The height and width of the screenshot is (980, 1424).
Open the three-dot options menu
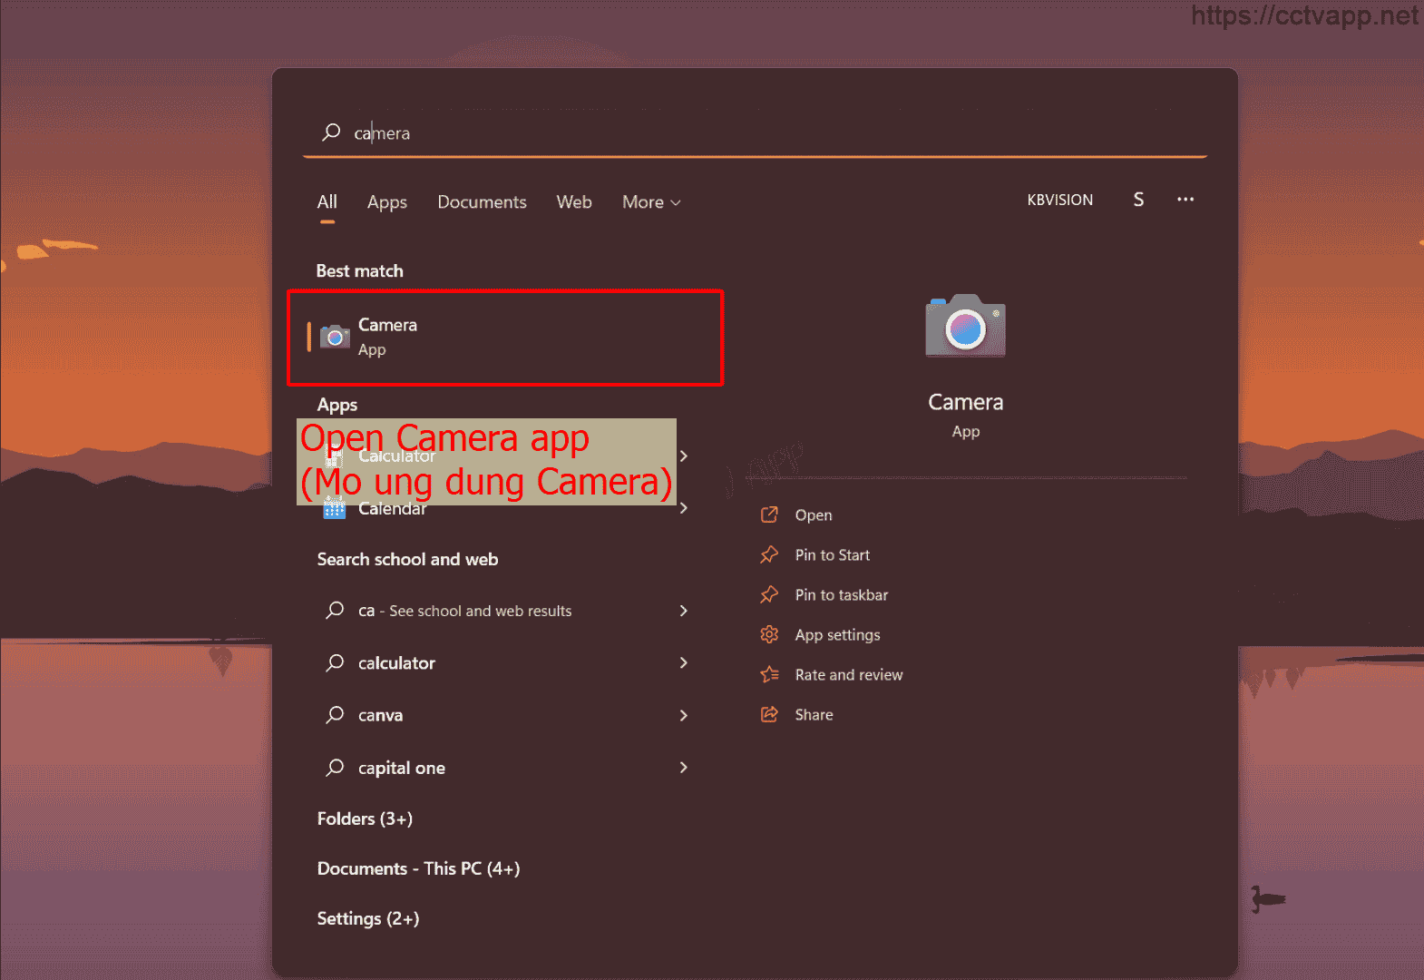1185,200
